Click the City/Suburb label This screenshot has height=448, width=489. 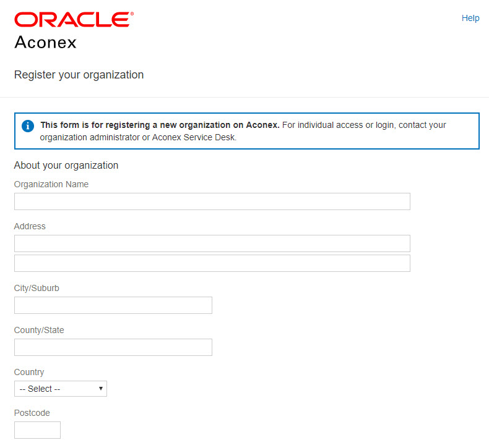tap(37, 288)
